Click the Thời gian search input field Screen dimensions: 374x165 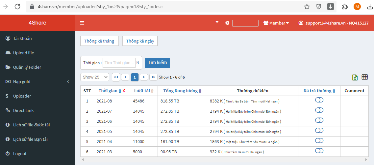click(x=119, y=63)
